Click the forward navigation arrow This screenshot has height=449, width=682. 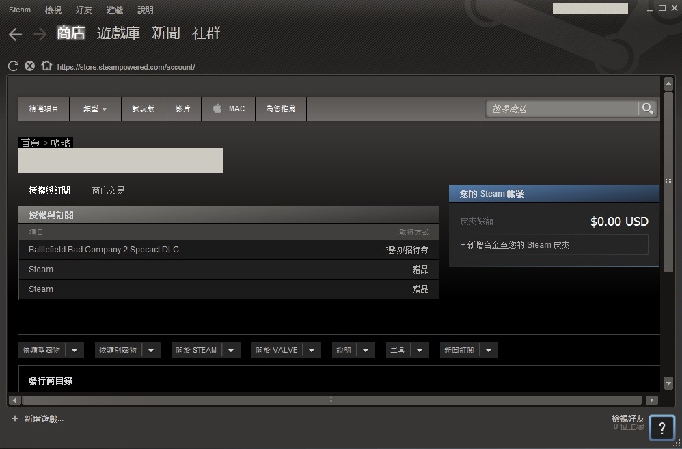tap(40, 34)
